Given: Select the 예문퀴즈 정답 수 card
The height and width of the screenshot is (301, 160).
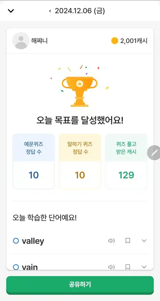Looking at the screenshot, I should pyautogui.click(x=34, y=161).
